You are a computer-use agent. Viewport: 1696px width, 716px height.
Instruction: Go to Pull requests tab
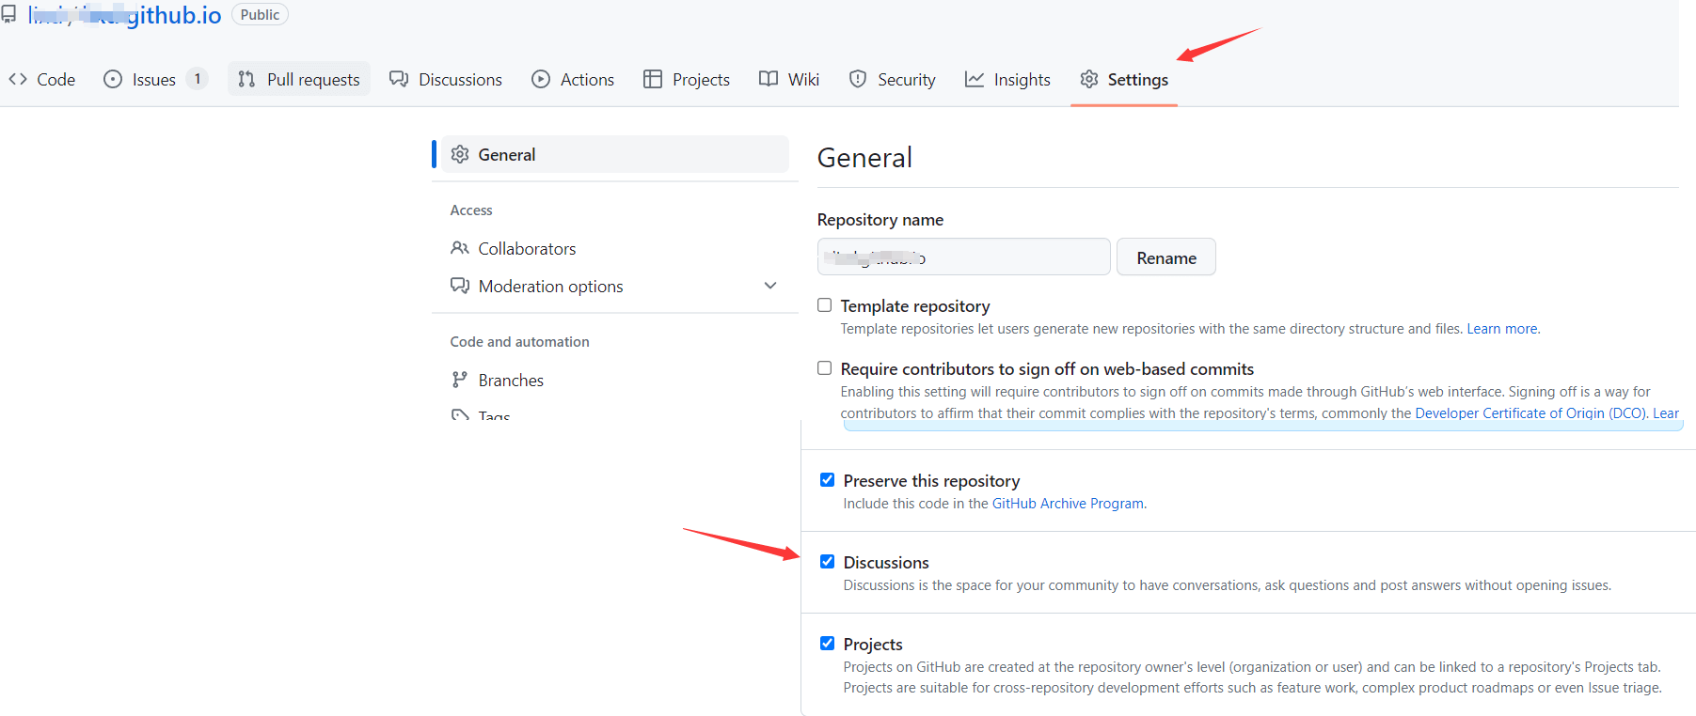tap(299, 79)
